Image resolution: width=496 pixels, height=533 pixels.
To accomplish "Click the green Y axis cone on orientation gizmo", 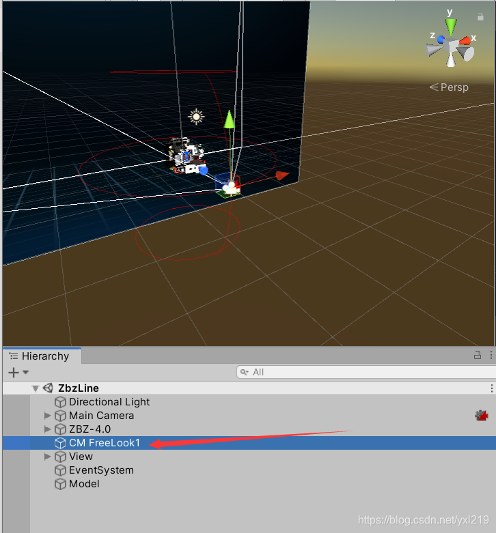I will pyautogui.click(x=451, y=27).
